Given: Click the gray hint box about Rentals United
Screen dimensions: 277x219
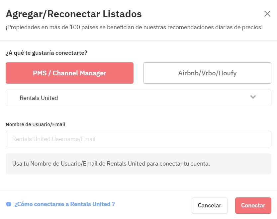Looking at the screenshot, I should [x=138, y=164].
